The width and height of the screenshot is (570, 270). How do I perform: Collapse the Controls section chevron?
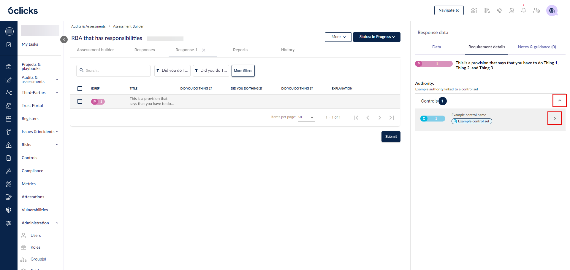tap(560, 100)
